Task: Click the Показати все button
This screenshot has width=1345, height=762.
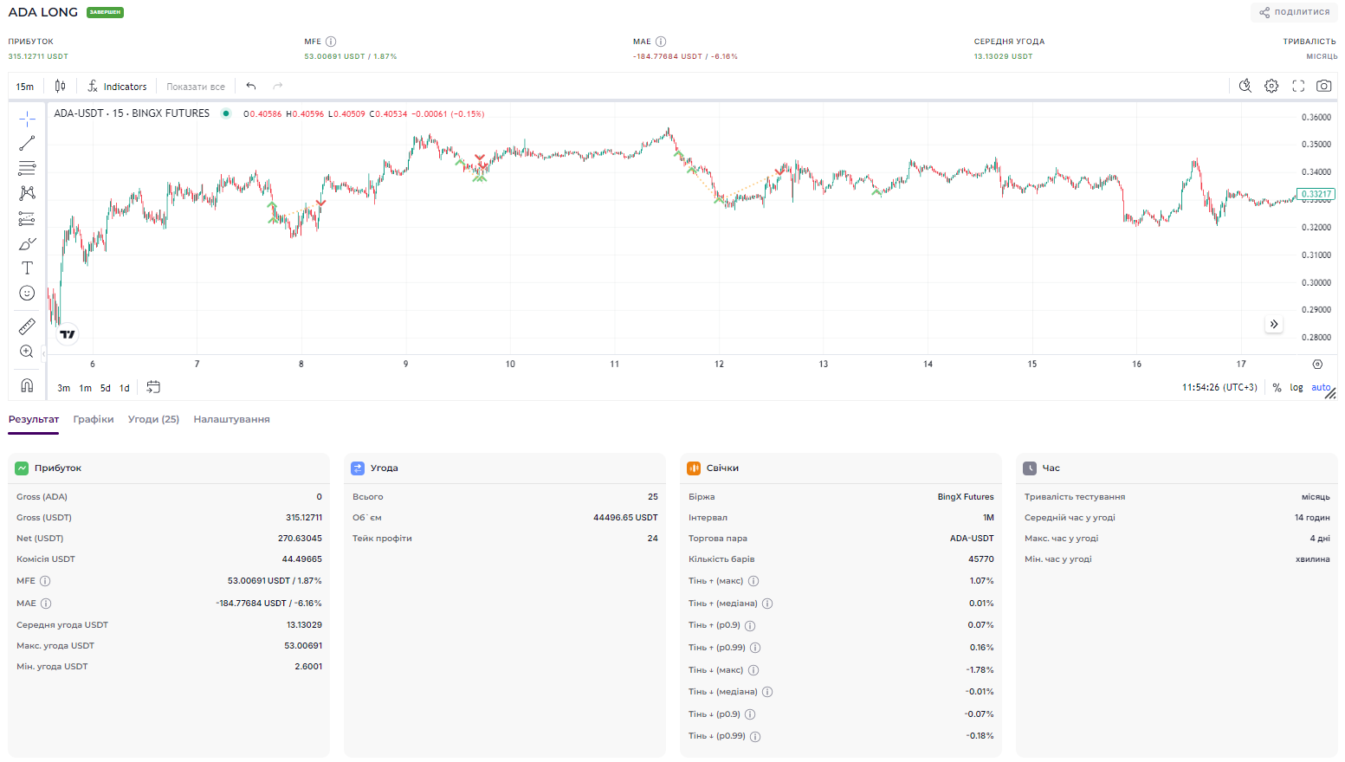Action: coord(196,87)
